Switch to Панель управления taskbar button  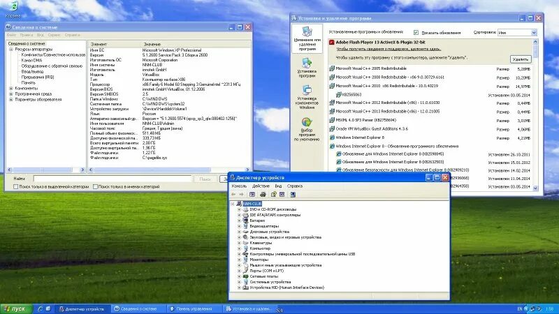(x=194, y=308)
